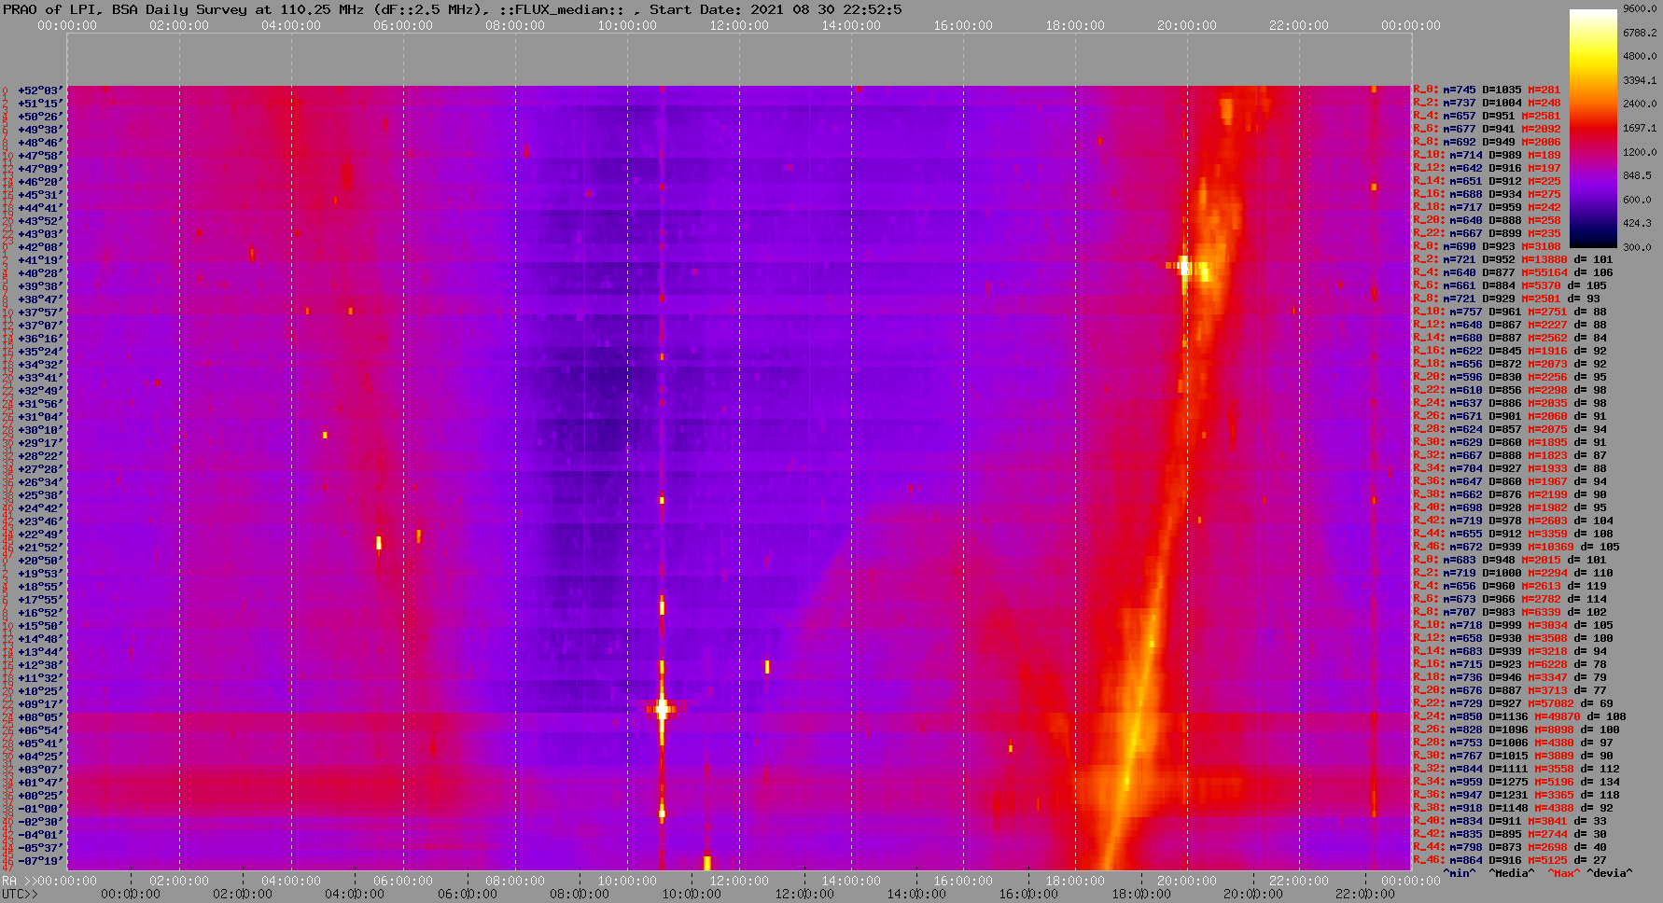Click the stats row 'R_22: m=729 D=927'

tap(1513, 704)
